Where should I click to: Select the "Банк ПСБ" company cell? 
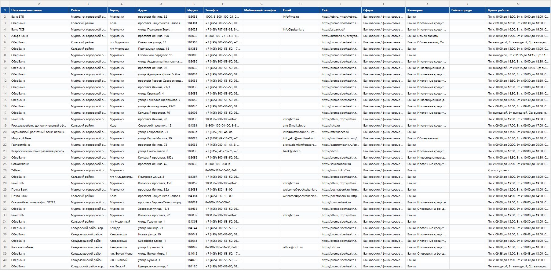click(x=39, y=30)
